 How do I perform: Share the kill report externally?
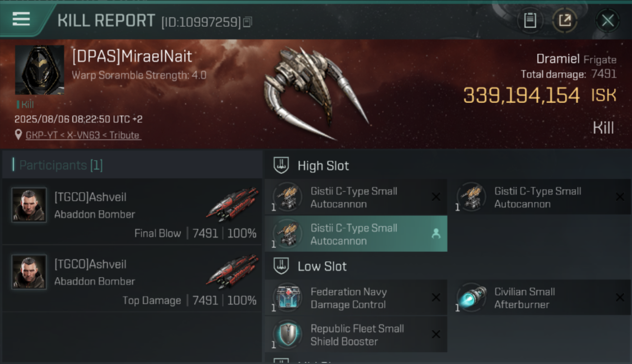coord(564,20)
